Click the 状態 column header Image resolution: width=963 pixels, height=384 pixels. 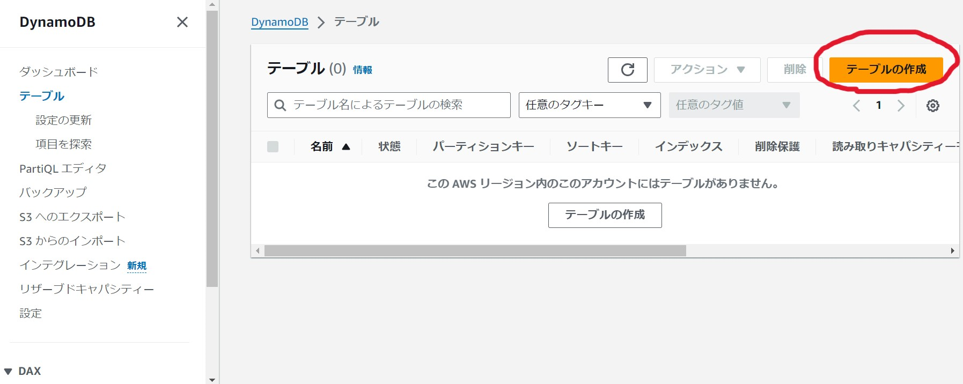[x=389, y=146]
